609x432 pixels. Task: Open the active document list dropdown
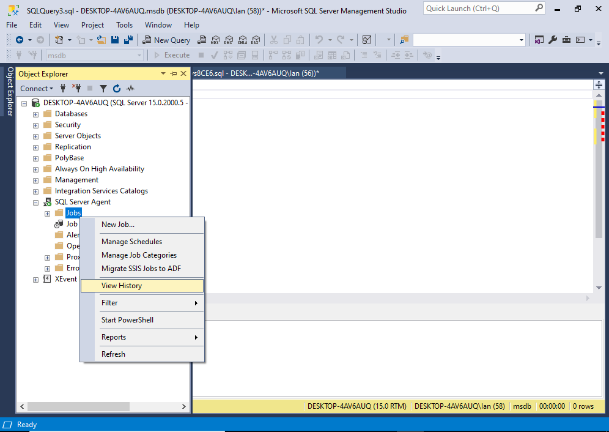pyautogui.click(x=601, y=73)
